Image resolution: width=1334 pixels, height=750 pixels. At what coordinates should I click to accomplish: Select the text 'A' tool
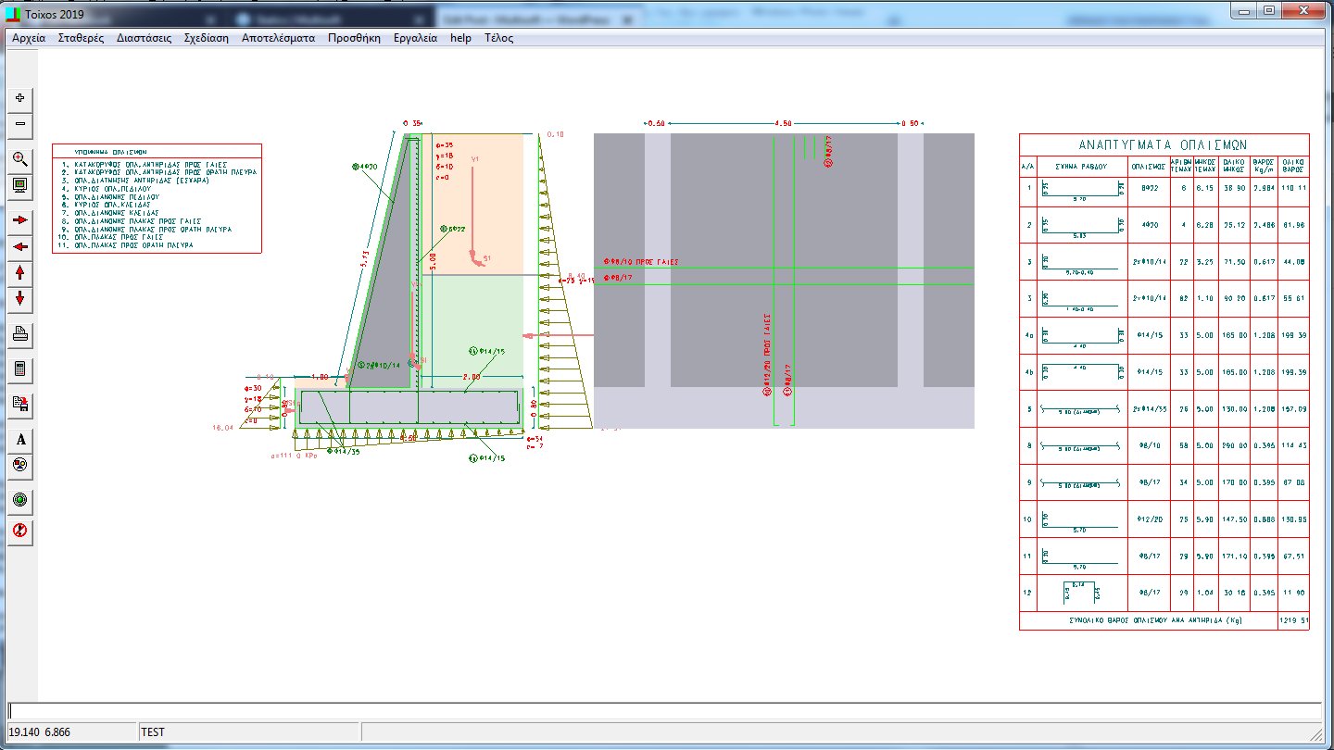pyautogui.click(x=20, y=439)
